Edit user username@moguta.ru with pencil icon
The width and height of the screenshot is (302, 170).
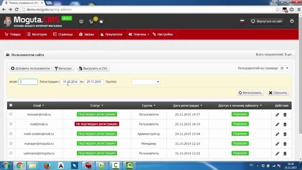coord(277,153)
